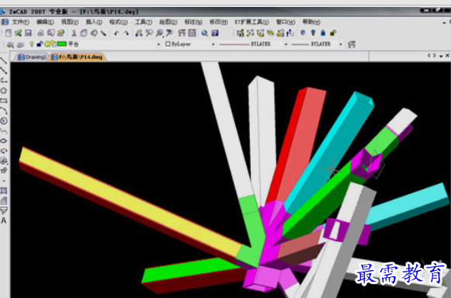Expand the layer dropdown showing 平台

pyautogui.click(x=158, y=44)
